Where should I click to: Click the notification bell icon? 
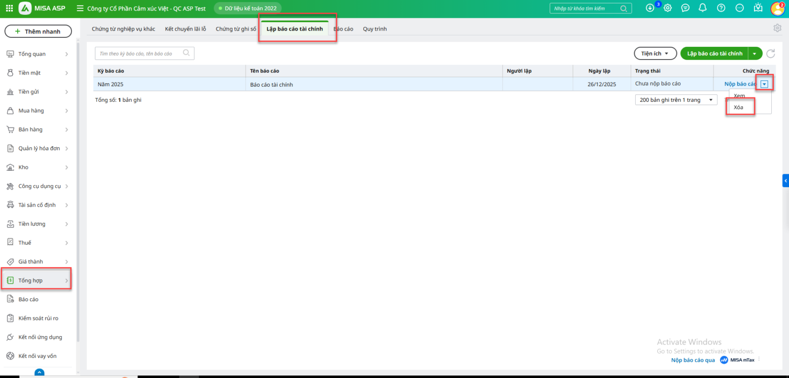(703, 8)
